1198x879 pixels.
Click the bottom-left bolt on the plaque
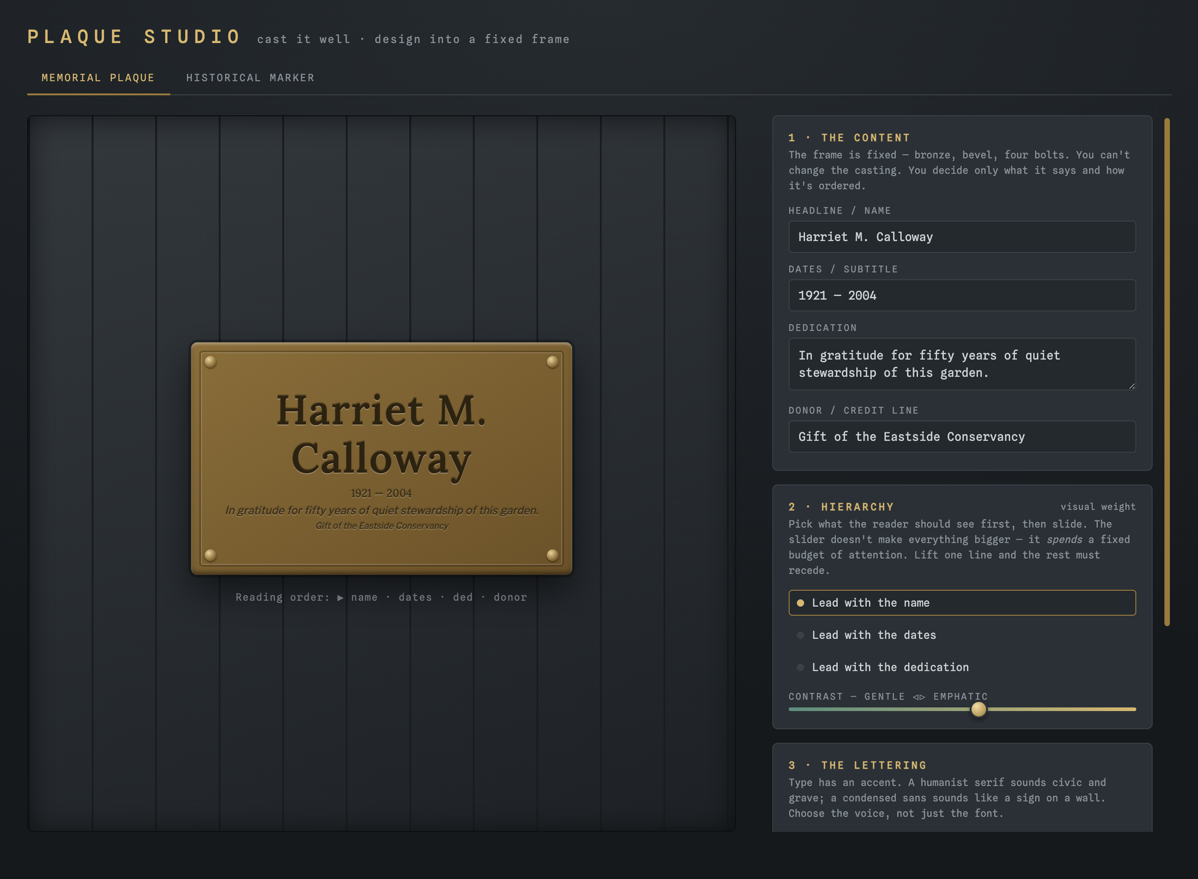pyautogui.click(x=210, y=555)
